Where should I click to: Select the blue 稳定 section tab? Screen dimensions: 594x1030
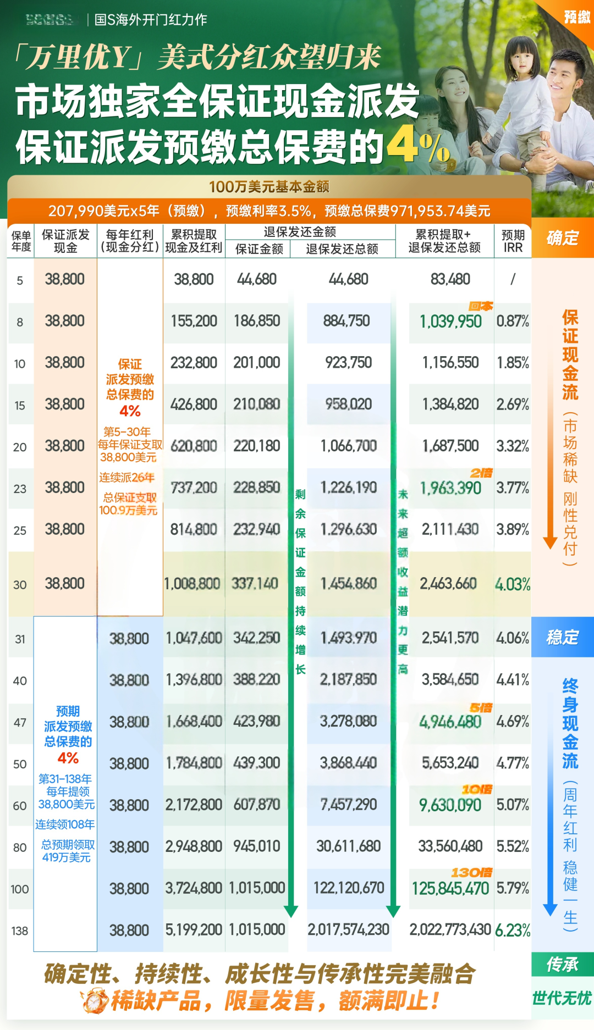point(562,637)
